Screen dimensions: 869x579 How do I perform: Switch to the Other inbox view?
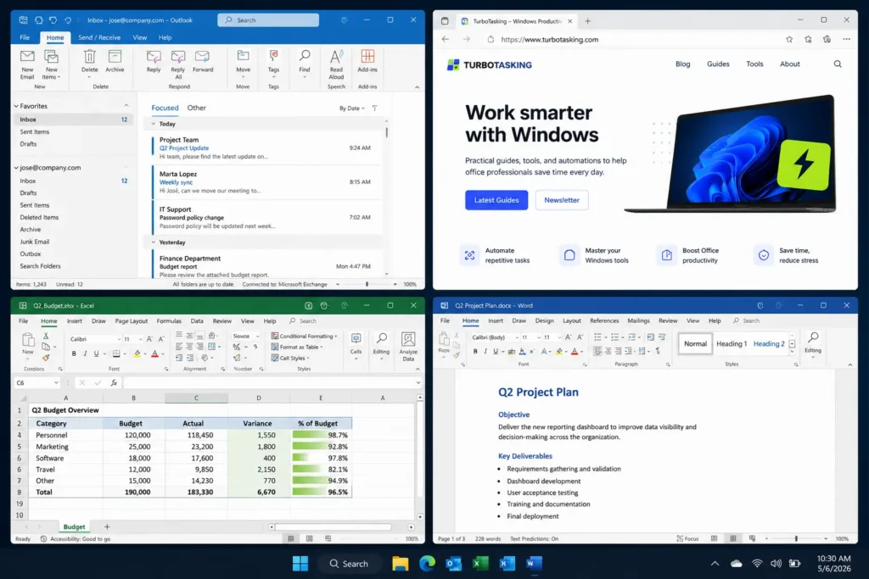(196, 108)
